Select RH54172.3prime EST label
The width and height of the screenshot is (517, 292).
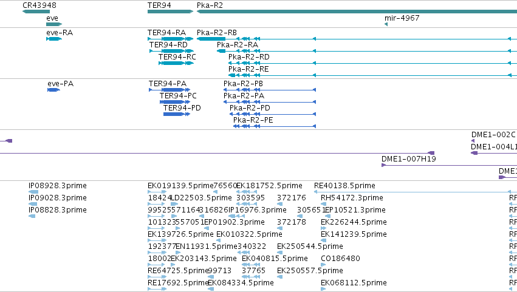pos(352,198)
